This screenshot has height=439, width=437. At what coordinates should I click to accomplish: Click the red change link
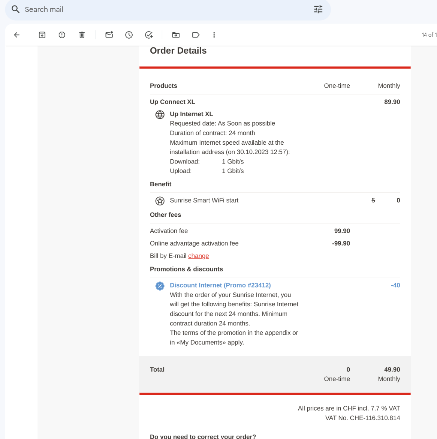tap(198, 256)
